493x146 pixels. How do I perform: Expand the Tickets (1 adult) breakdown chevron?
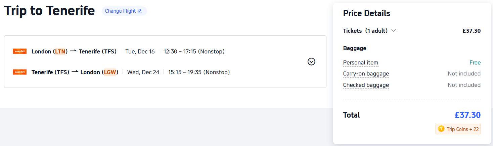394,31
